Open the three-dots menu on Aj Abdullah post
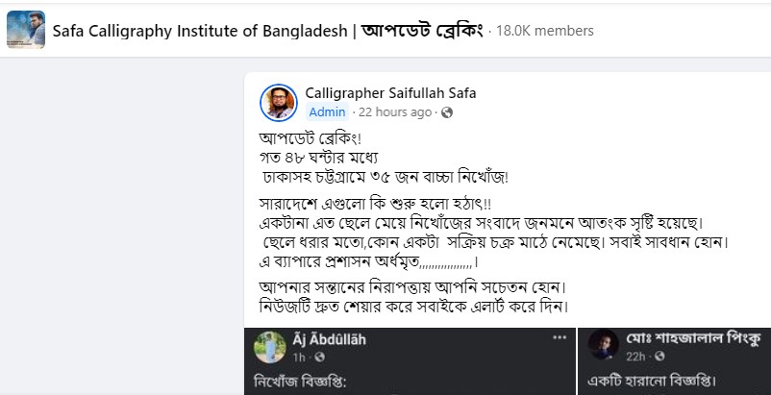 [560, 339]
